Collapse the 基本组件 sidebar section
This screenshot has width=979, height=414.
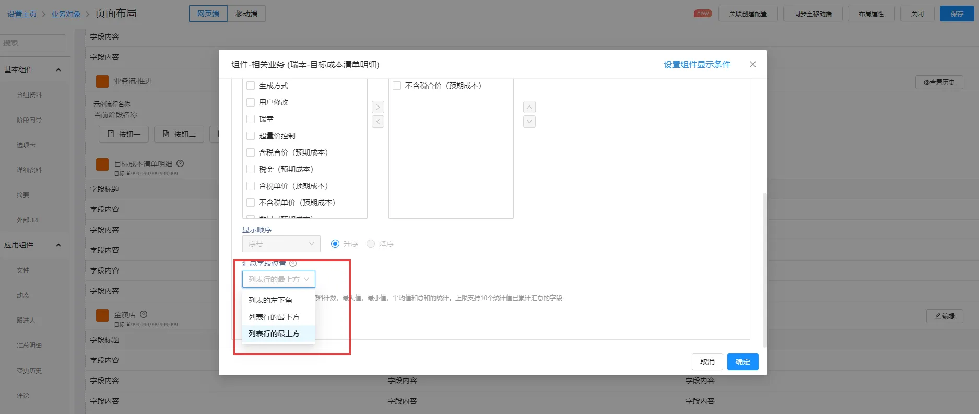[x=58, y=69]
